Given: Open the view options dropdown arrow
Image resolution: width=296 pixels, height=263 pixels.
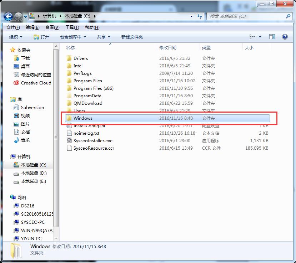Looking at the screenshot, I should click(x=260, y=37).
